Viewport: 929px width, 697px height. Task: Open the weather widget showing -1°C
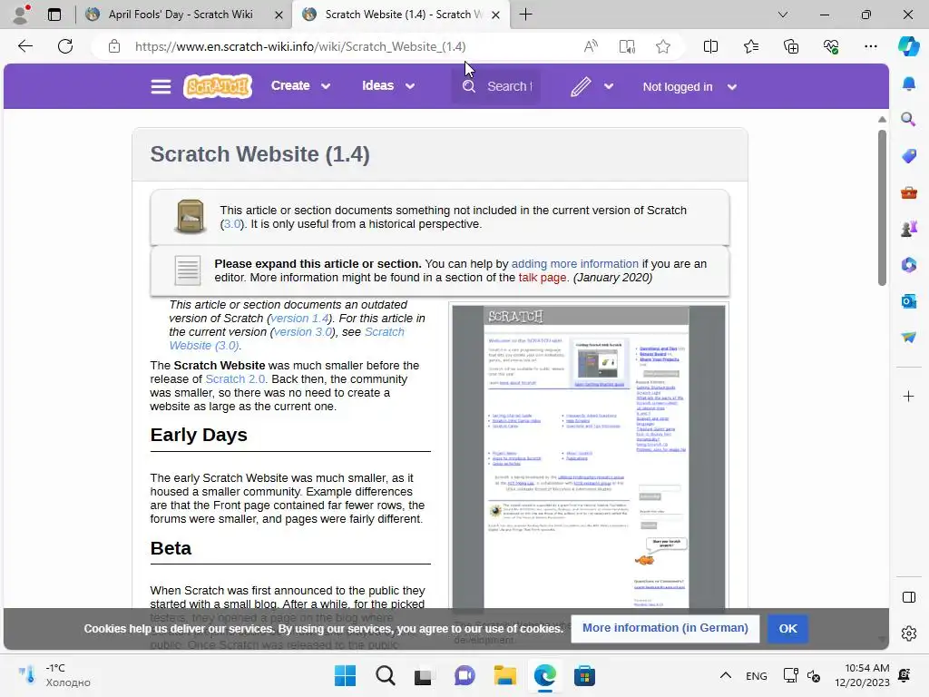click(x=54, y=675)
